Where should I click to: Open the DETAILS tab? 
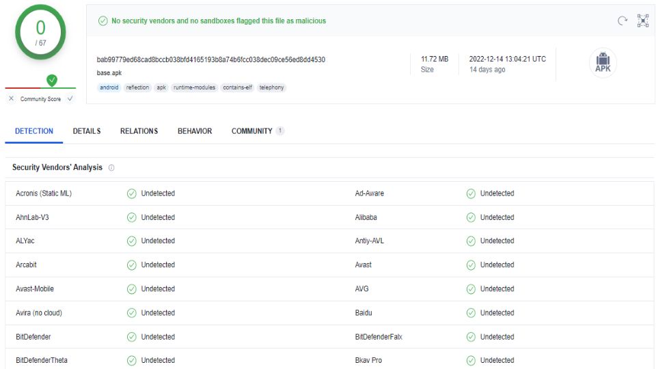click(87, 131)
